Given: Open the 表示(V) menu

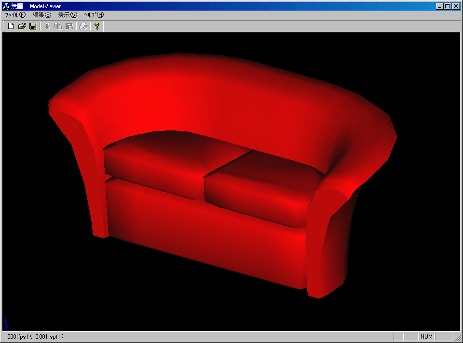Looking at the screenshot, I should pyautogui.click(x=68, y=15).
